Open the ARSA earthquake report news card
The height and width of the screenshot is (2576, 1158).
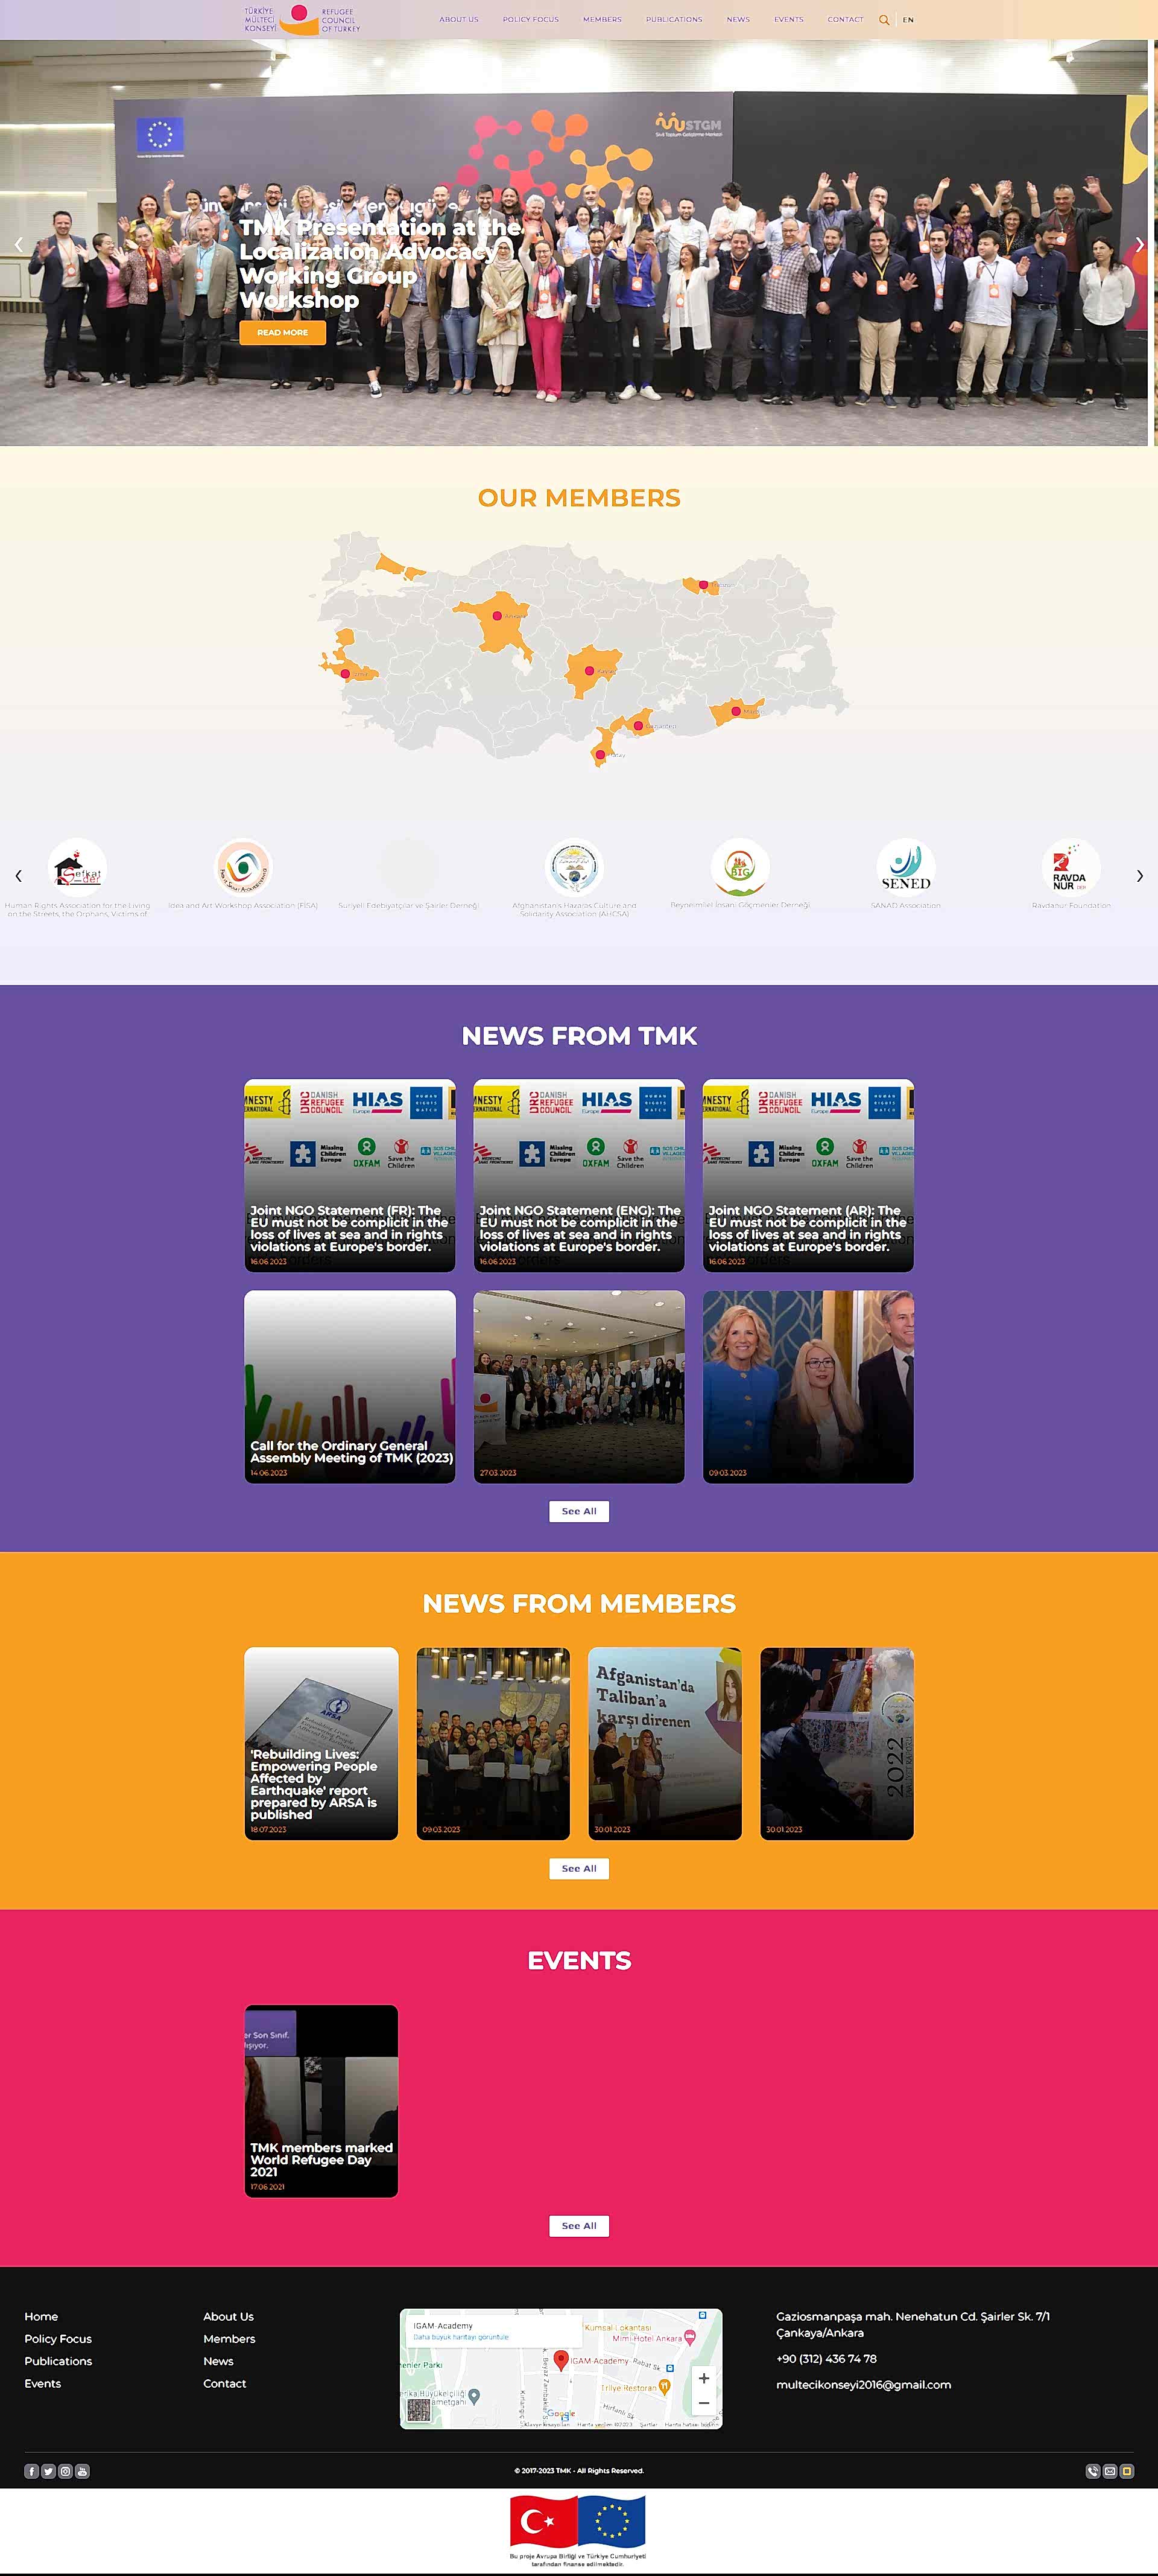(x=321, y=1743)
